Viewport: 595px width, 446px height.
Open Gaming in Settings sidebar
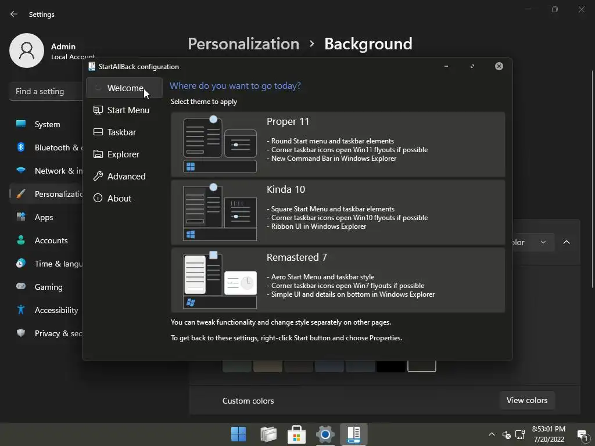pyautogui.click(x=45, y=287)
